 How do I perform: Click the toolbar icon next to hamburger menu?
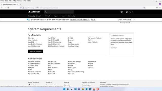tap(157, 8)
